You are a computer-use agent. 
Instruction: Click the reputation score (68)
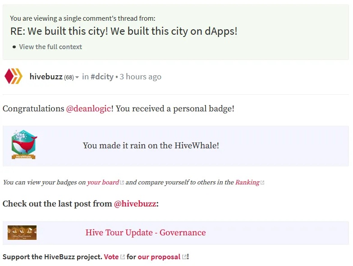click(x=69, y=78)
